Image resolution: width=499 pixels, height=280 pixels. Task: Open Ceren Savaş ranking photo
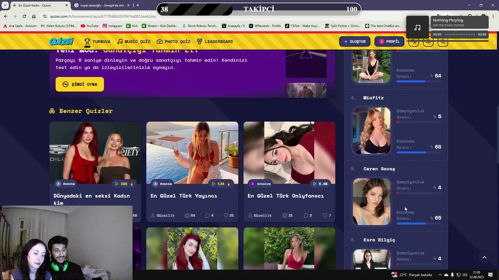(372, 201)
